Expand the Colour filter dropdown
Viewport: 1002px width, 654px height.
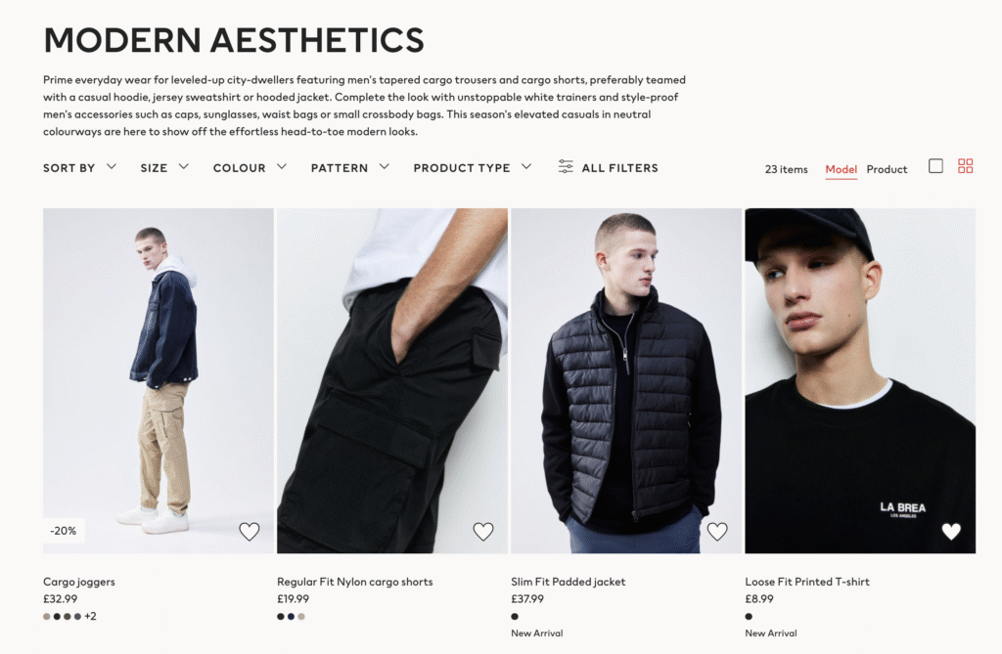click(250, 167)
